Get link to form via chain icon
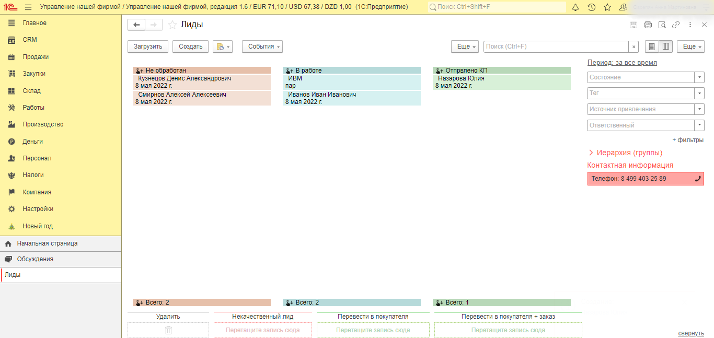The width and height of the screenshot is (714, 338). tap(676, 25)
